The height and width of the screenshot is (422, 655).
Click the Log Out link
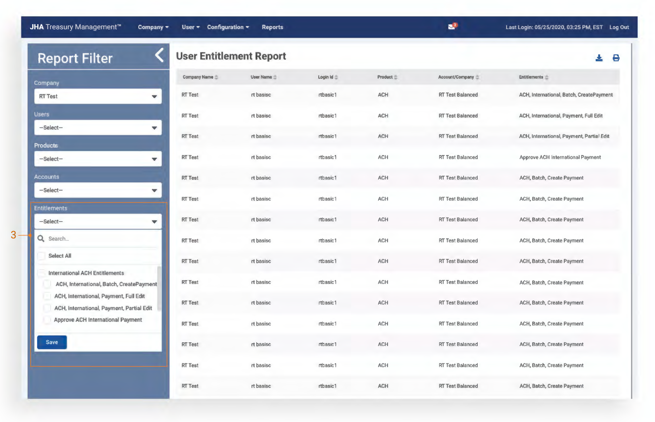(x=619, y=27)
